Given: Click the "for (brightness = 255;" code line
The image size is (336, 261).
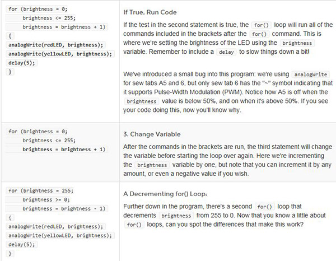Looking at the screenshot, I should coord(41,190).
